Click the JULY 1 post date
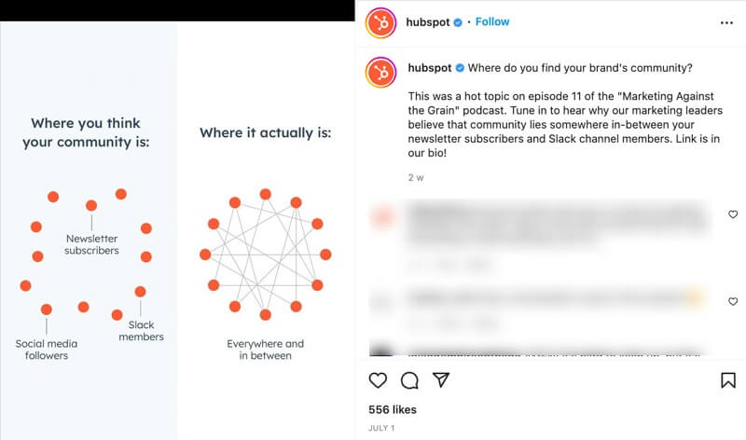The width and height of the screenshot is (746, 440). [381, 428]
